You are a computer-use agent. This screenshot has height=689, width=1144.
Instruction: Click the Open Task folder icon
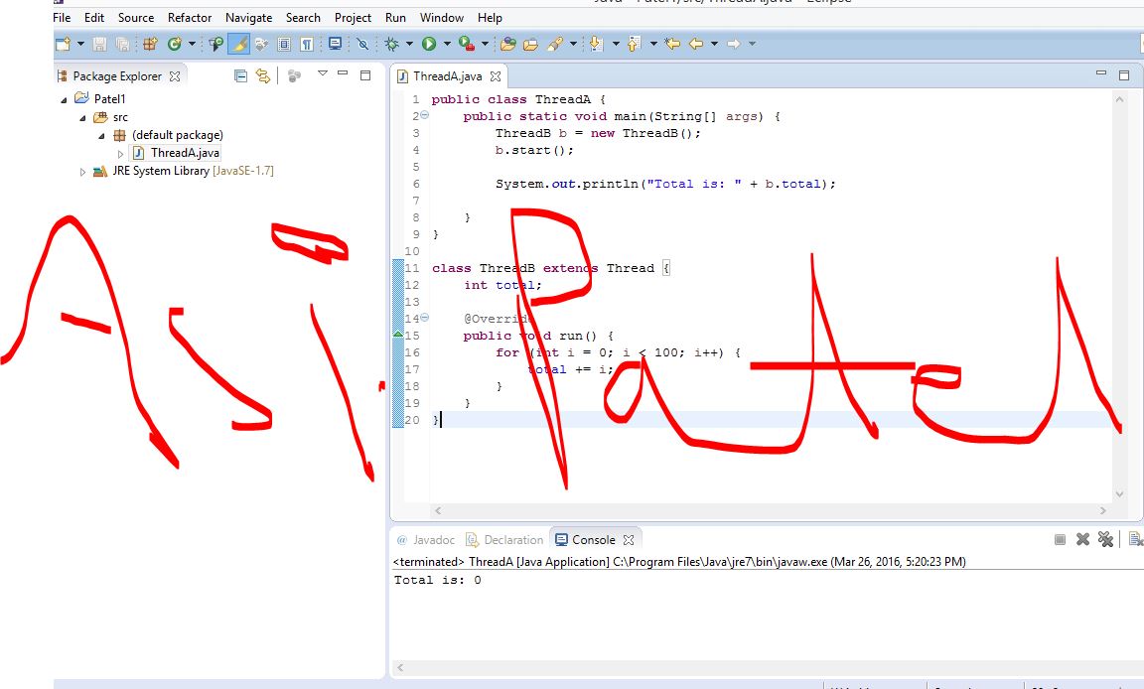tap(530, 45)
